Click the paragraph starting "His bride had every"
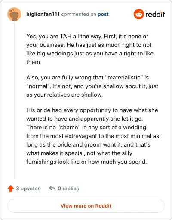This screenshot has width=172, height=220. [92, 136]
